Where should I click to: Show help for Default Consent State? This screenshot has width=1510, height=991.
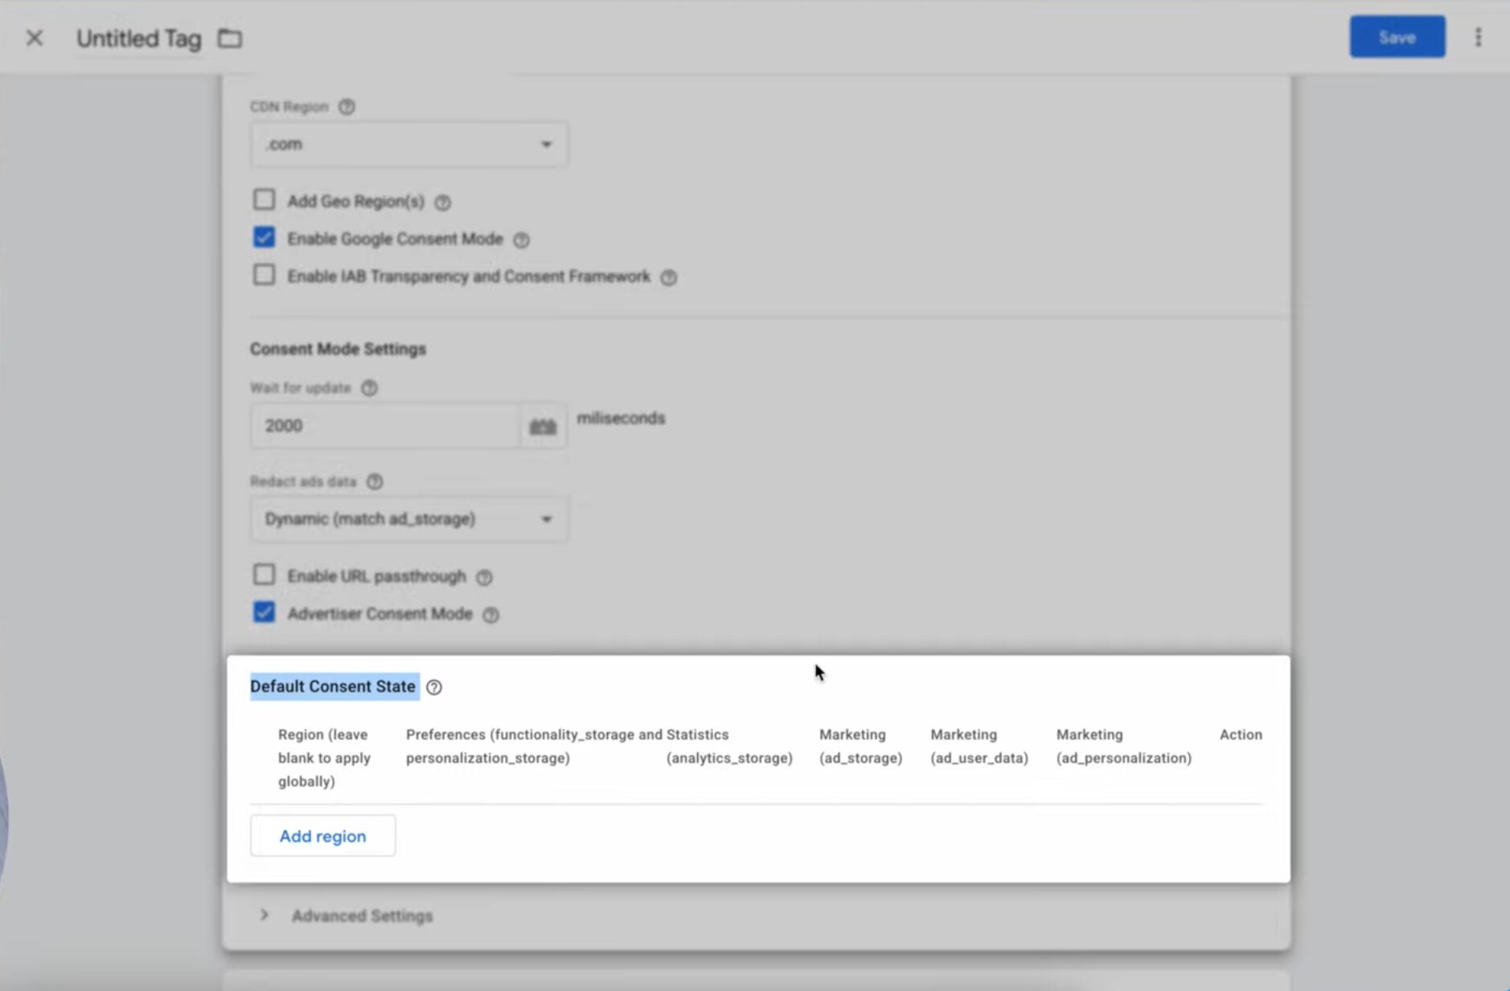coord(434,687)
